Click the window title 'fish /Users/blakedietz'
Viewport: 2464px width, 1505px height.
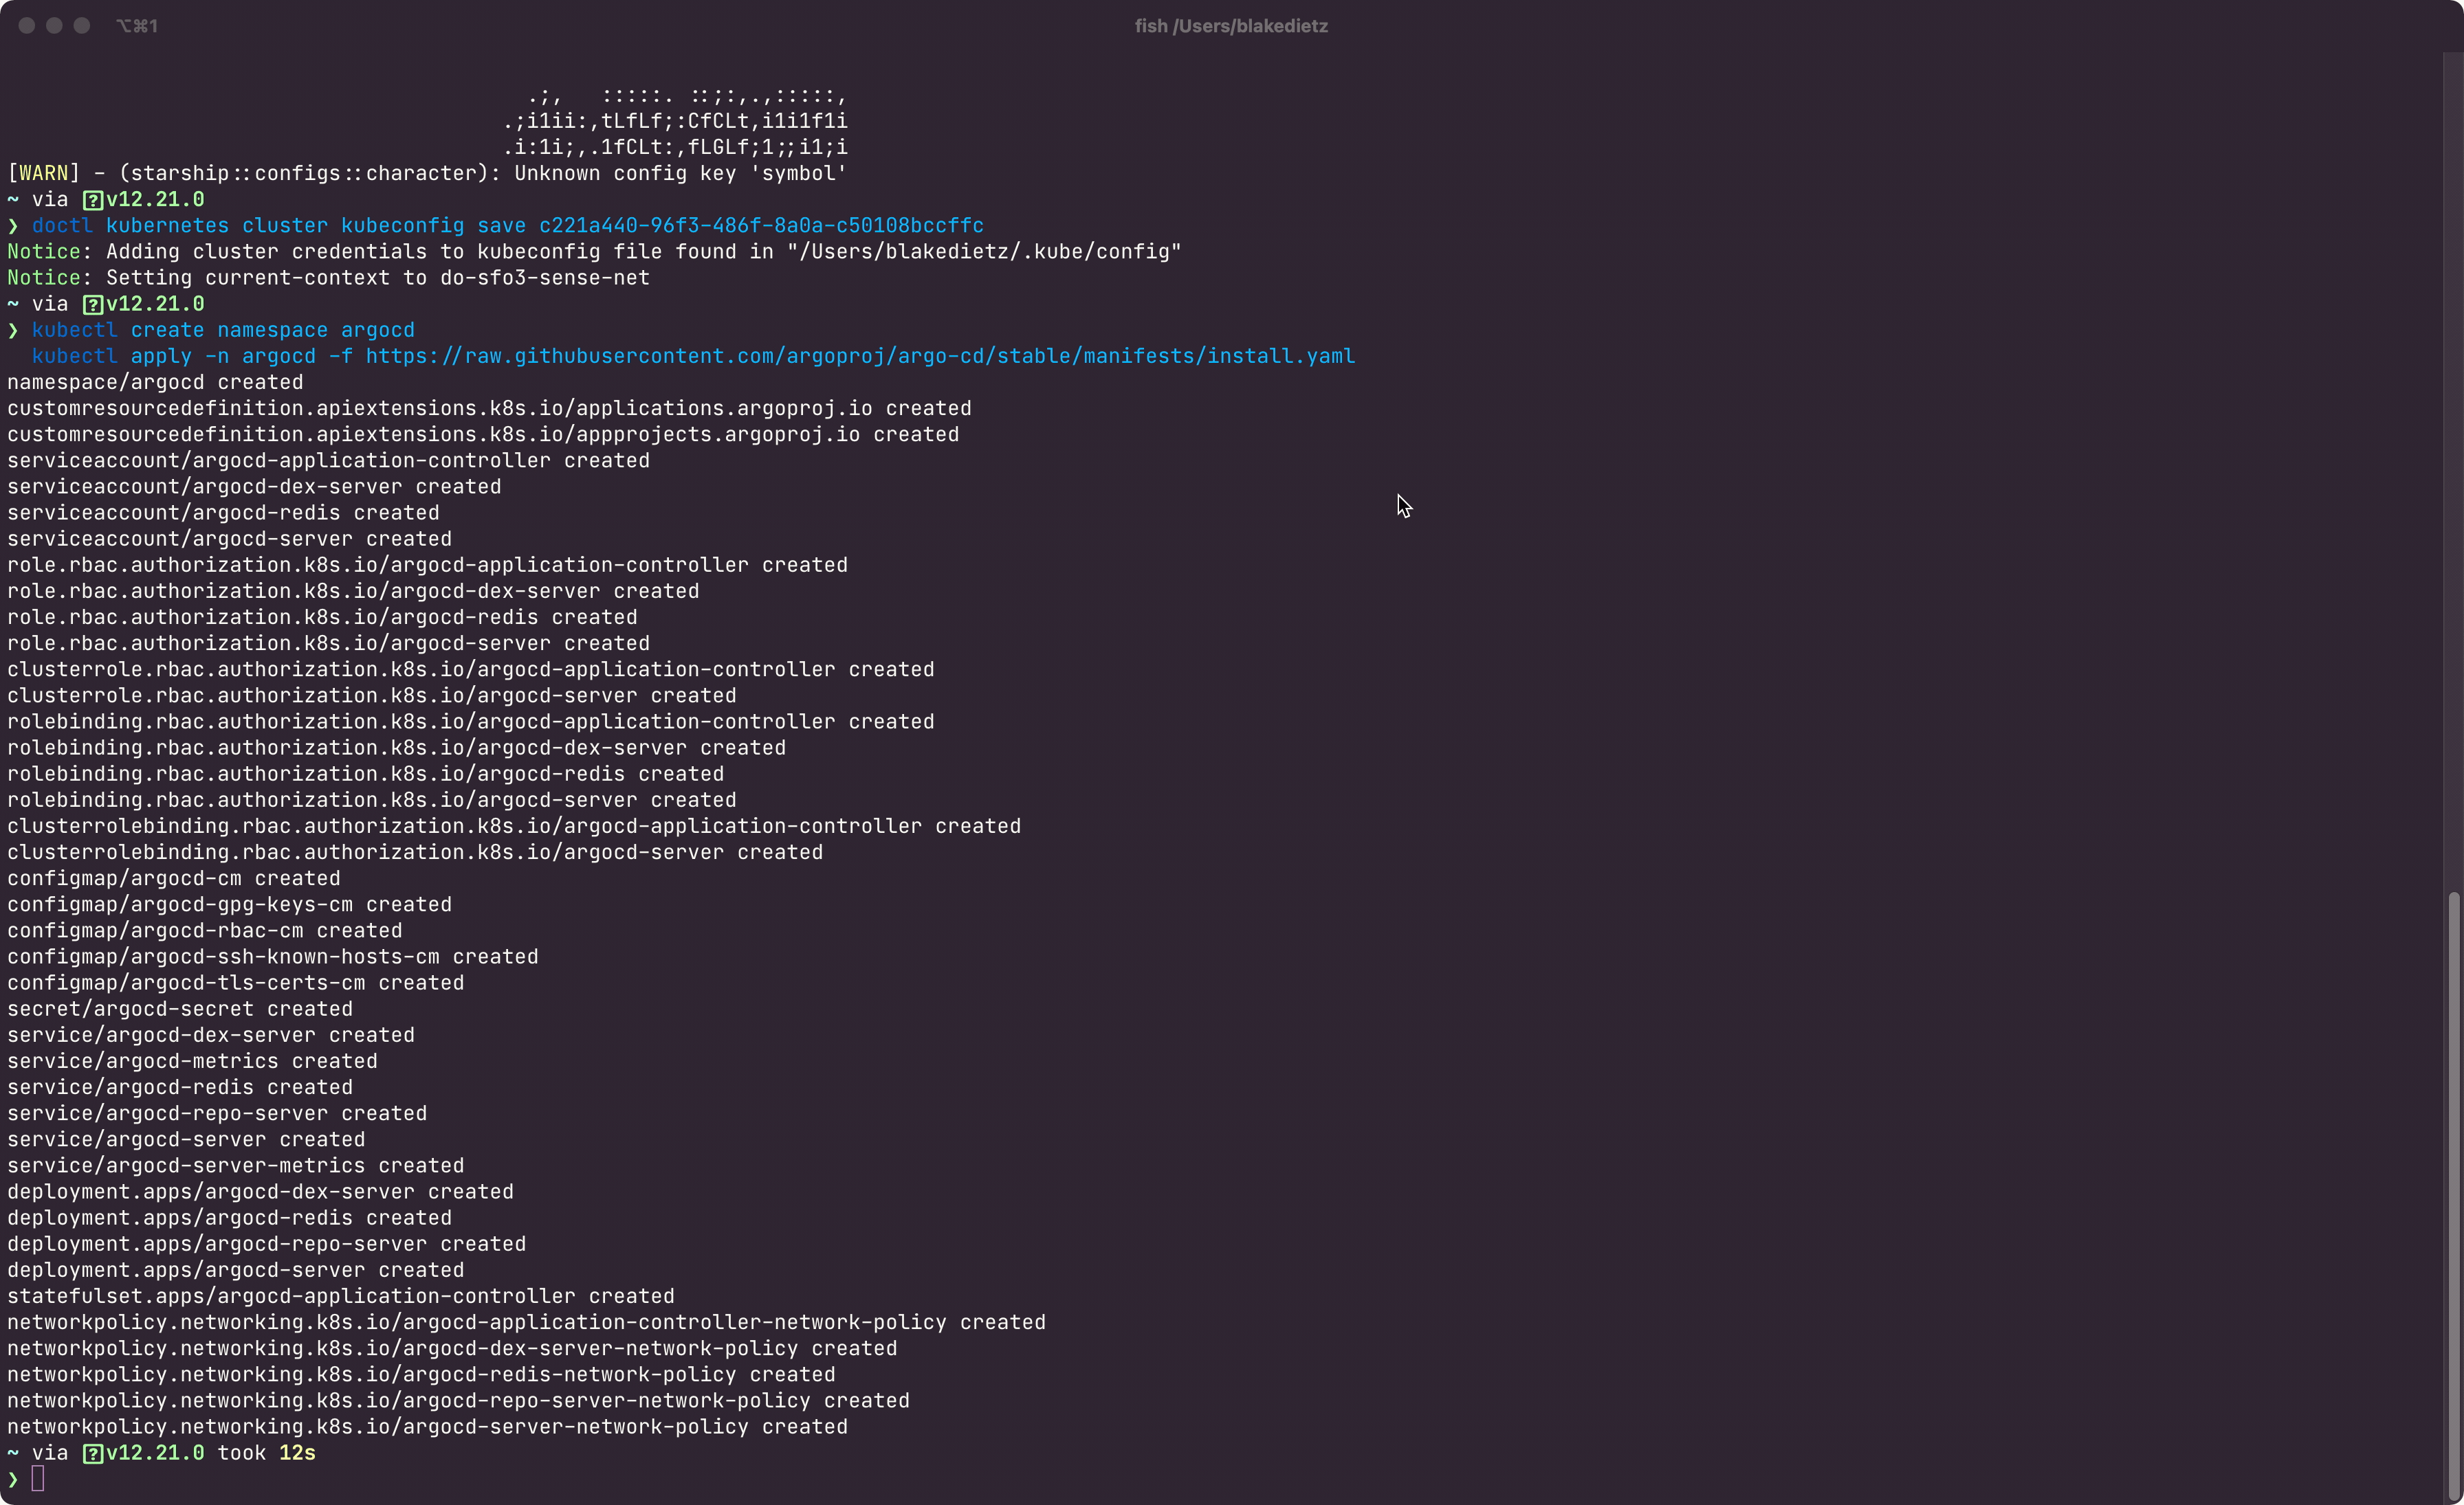1231,26
